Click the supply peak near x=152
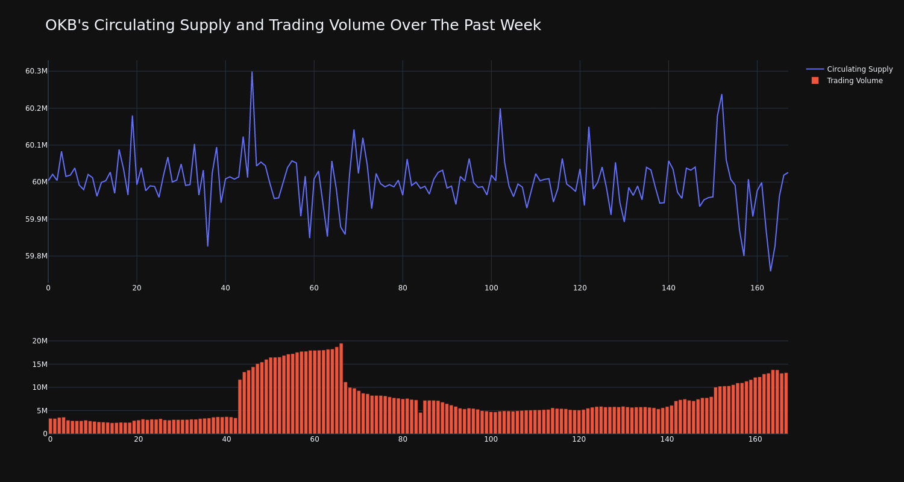904x482 pixels. pyautogui.click(x=721, y=95)
